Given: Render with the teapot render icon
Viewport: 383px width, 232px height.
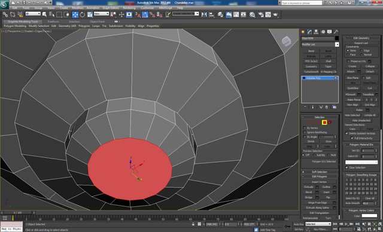Looking at the screenshot, I should pos(275,14).
